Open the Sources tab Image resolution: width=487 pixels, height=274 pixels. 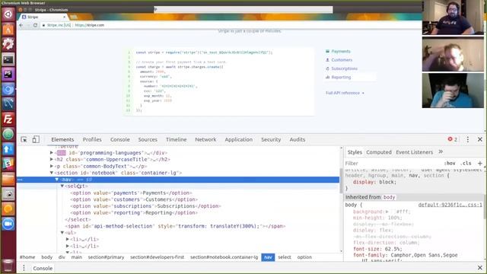coord(148,139)
